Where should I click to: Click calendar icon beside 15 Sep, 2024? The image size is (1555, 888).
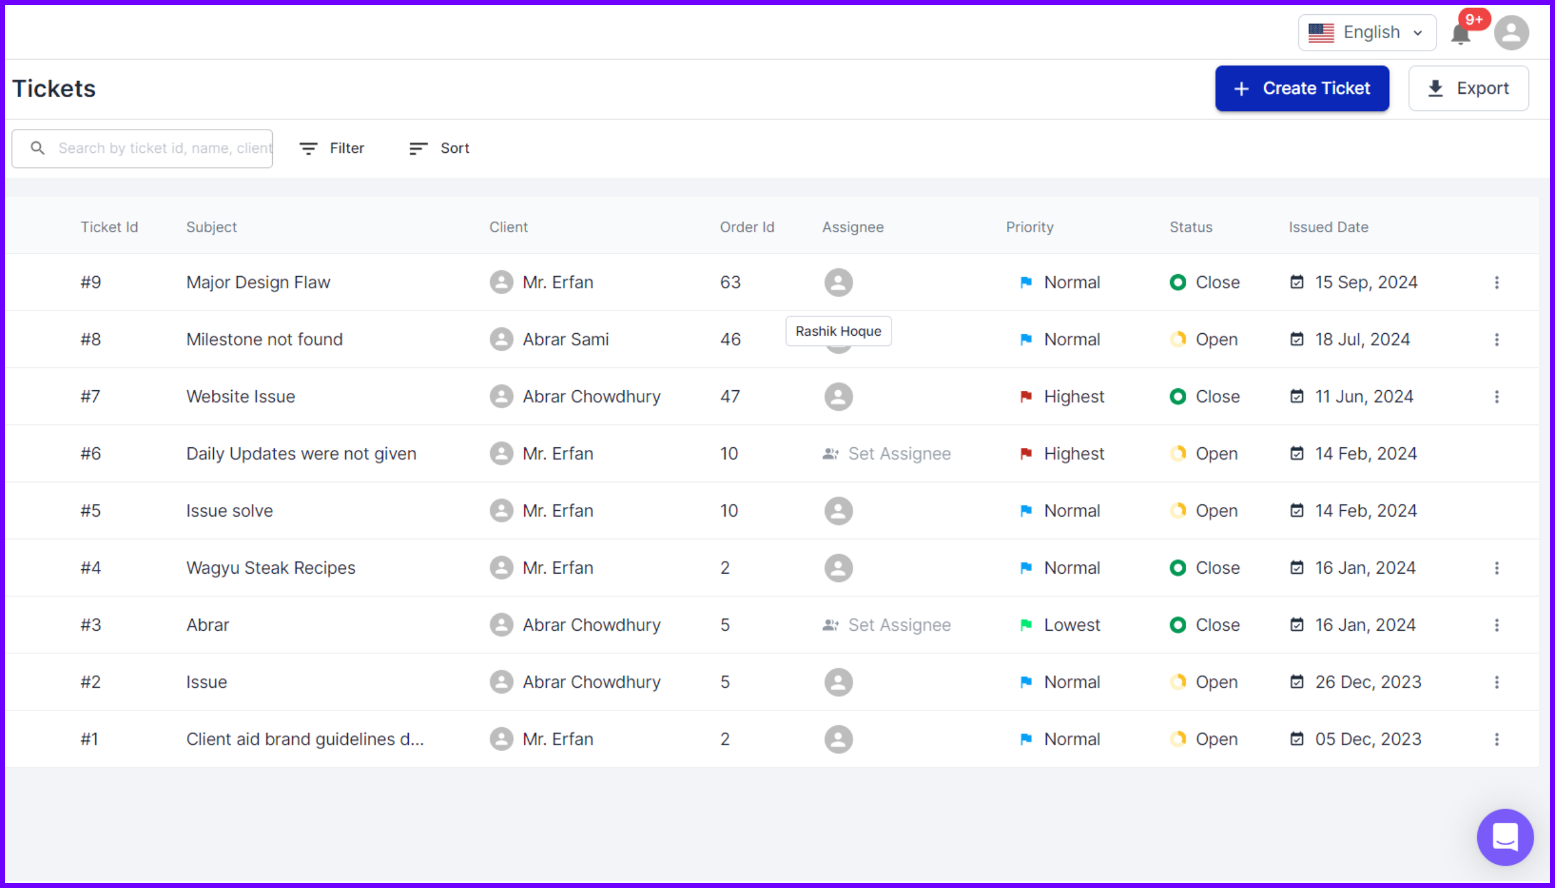(1296, 283)
